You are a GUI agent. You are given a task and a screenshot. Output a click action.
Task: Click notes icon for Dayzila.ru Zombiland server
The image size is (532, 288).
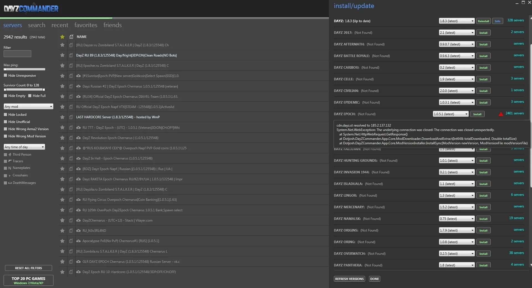pos(71,189)
